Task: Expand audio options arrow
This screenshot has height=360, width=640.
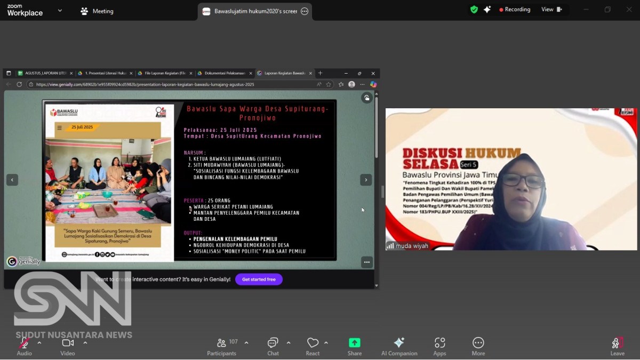Action: click(x=39, y=342)
